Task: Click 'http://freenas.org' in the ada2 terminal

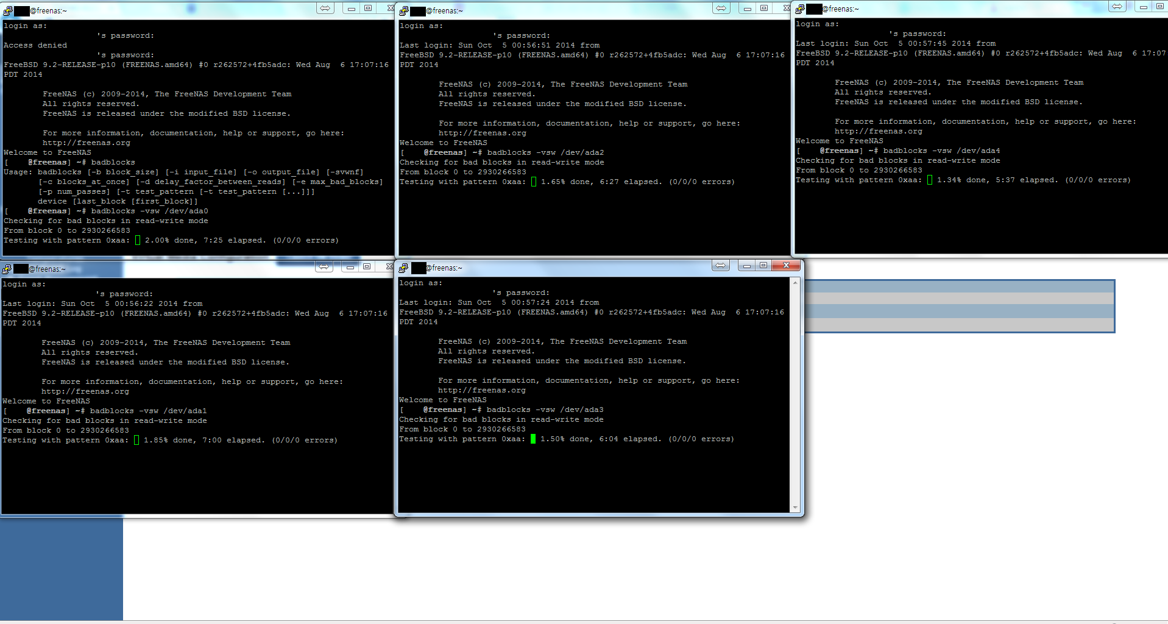Action: (x=483, y=133)
